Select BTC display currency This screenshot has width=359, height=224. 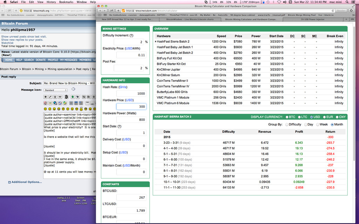[287, 117]
